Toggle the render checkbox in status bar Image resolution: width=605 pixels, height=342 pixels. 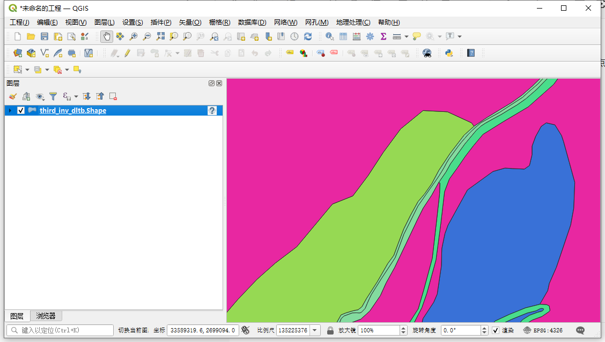click(496, 330)
